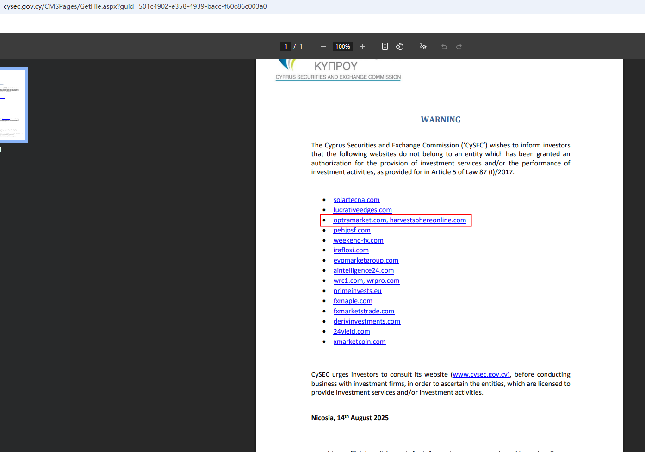
Task: Select the 100% zoom level field
Action: point(343,46)
